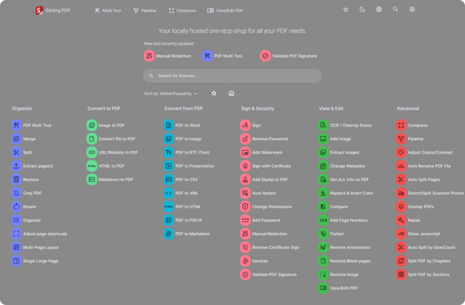The width and height of the screenshot is (465, 305).
Task: Click the PDF to RTF (Text) icon
Action: (168, 152)
